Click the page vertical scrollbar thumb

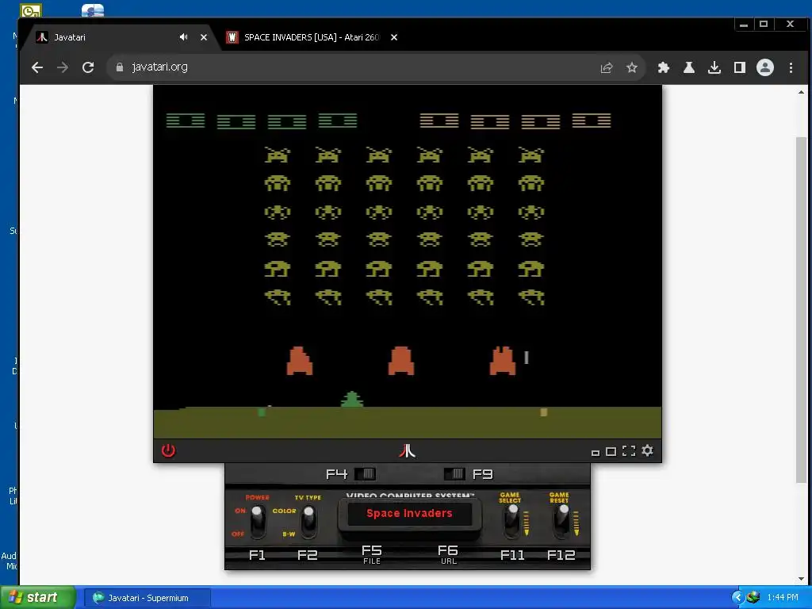tap(801, 310)
